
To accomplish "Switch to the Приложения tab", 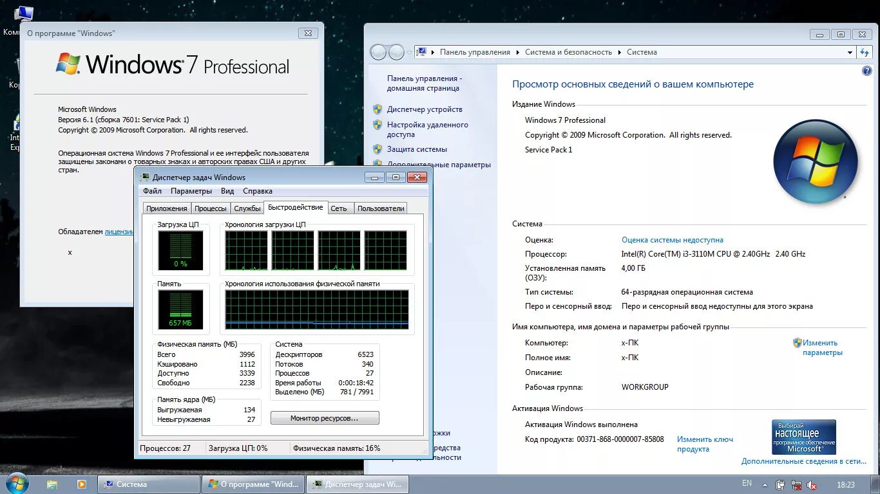I will (x=166, y=208).
